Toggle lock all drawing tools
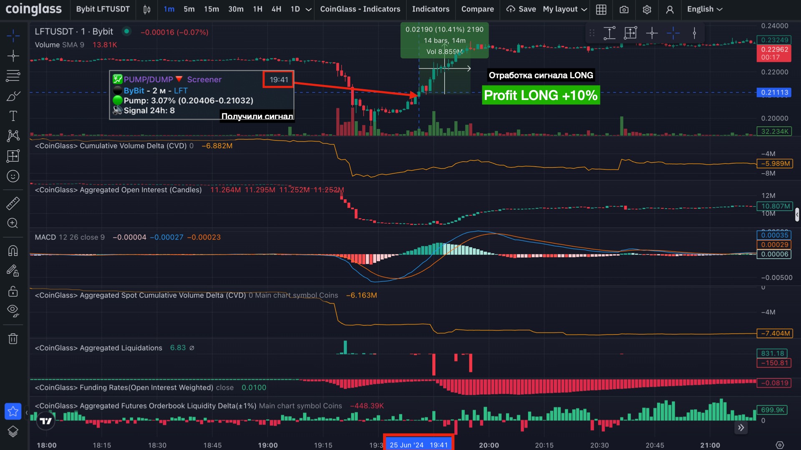 click(x=13, y=291)
